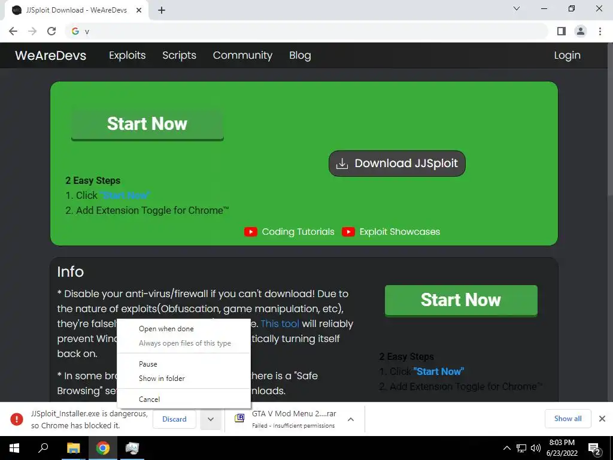Open the Community nav item
The height and width of the screenshot is (460, 613).
pyautogui.click(x=242, y=55)
